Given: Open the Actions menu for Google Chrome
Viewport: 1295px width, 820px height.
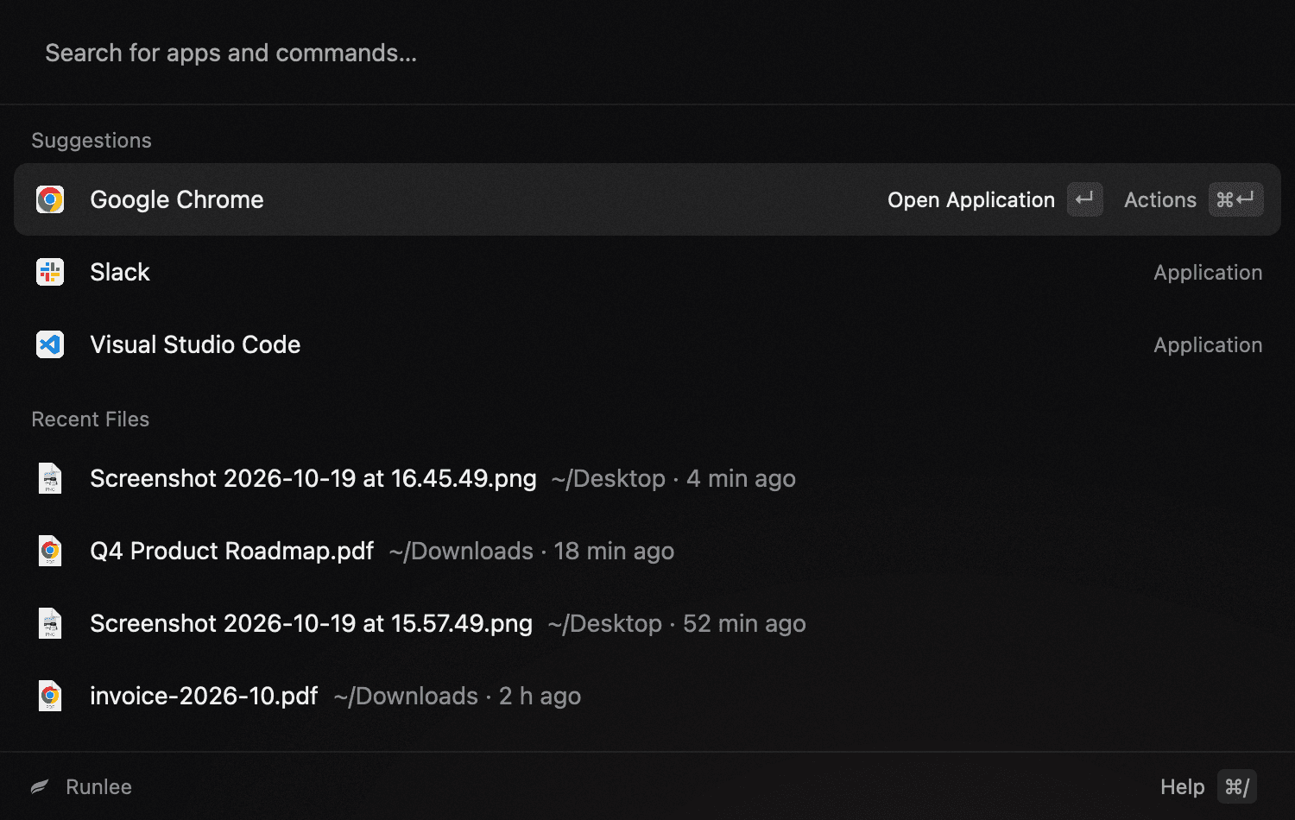Looking at the screenshot, I should [x=1160, y=199].
